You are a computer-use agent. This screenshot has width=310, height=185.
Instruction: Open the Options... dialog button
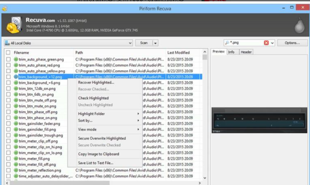[292, 43]
